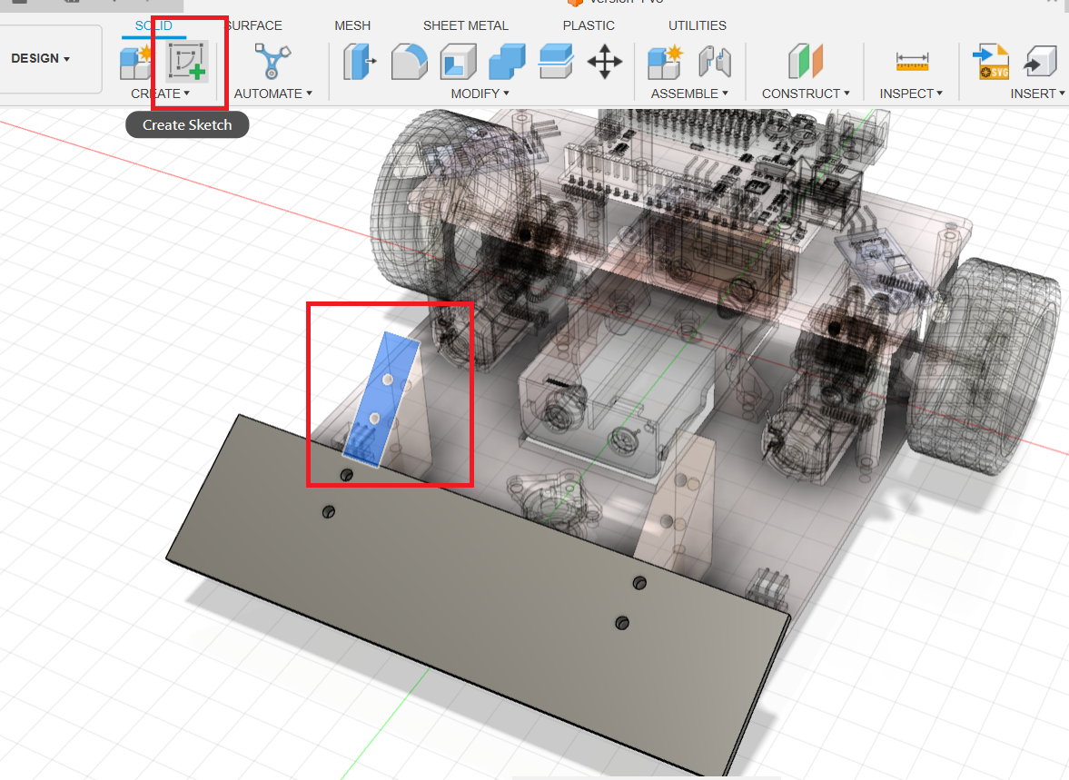Click the Combine tool icon

click(x=507, y=62)
